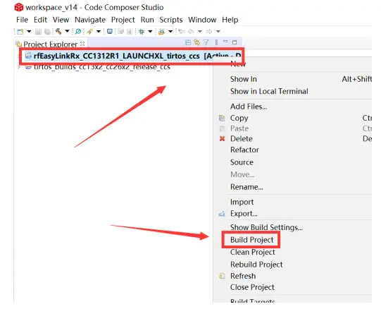Click Collapse All in Project Explorer

(x=188, y=42)
